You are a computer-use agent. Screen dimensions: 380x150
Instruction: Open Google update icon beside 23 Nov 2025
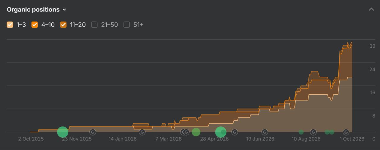click(x=93, y=132)
